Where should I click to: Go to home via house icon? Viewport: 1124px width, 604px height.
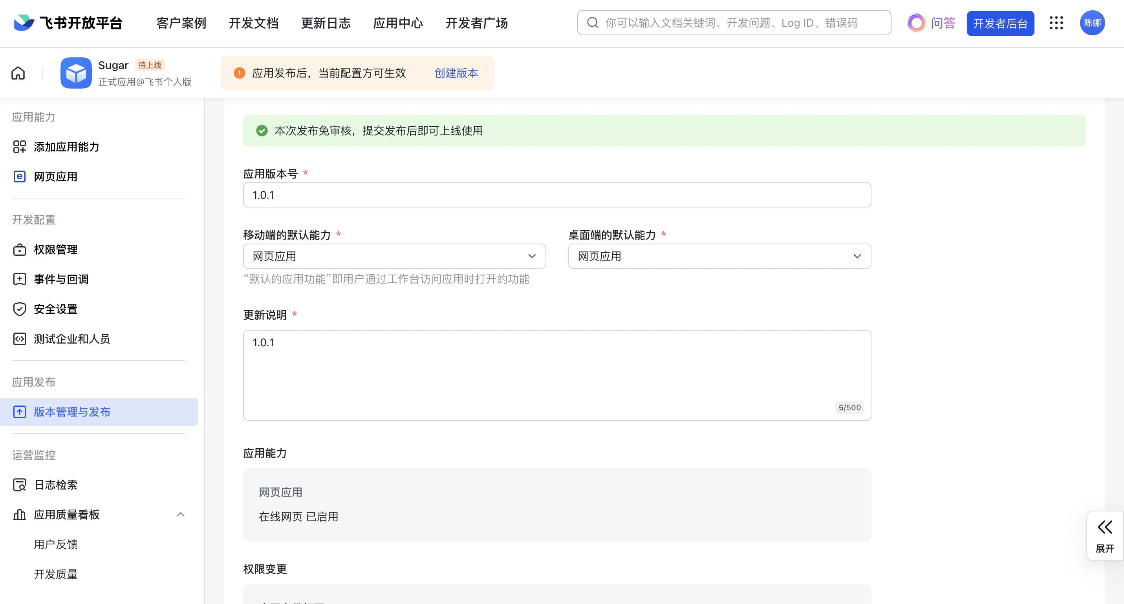coord(18,73)
